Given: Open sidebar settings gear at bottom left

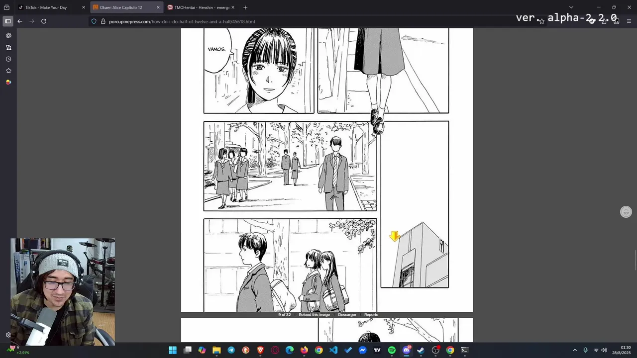Looking at the screenshot, I should pos(8,335).
